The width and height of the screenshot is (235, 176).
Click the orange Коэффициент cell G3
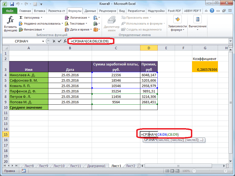[x=205, y=66]
